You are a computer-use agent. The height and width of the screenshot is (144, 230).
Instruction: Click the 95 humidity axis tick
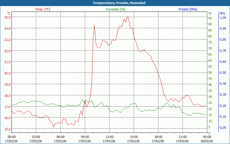(210, 18)
